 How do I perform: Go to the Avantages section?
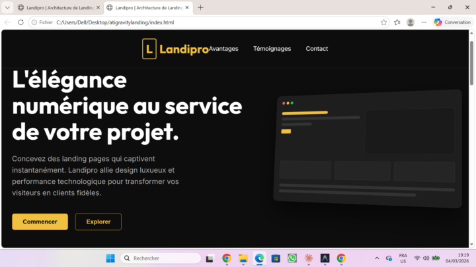tap(223, 49)
